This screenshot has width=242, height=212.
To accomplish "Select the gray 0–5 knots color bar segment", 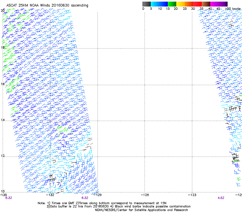I will click(x=147, y=4).
